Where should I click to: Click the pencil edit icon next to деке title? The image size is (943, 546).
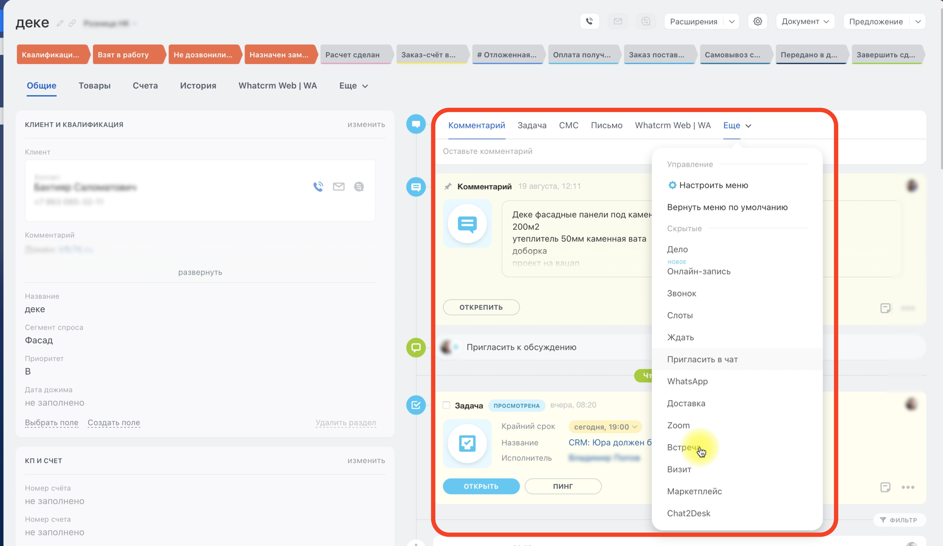pos(60,23)
